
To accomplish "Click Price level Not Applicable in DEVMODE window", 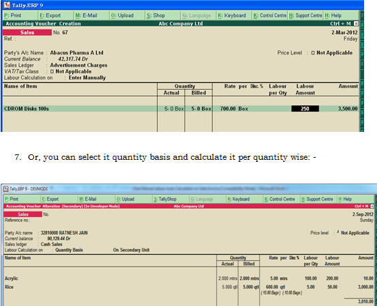I will coord(353,233).
